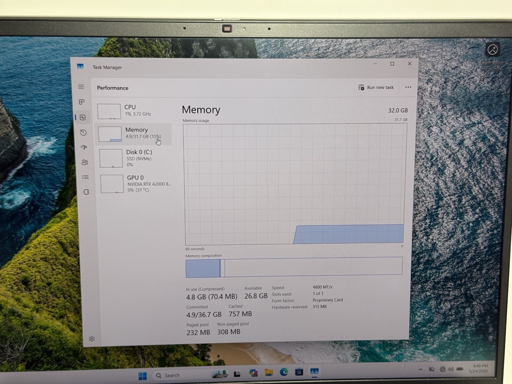Open the Users sidebar icon
Screen dimensions: 512x384
click(x=85, y=162)
